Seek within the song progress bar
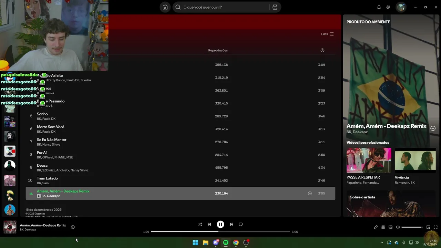The height and width of the screenshot is (248, 441). [x=220, y=232]
